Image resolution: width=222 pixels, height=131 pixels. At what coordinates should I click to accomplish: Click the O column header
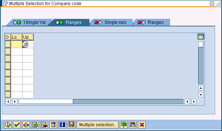click(x=8, y=37)
